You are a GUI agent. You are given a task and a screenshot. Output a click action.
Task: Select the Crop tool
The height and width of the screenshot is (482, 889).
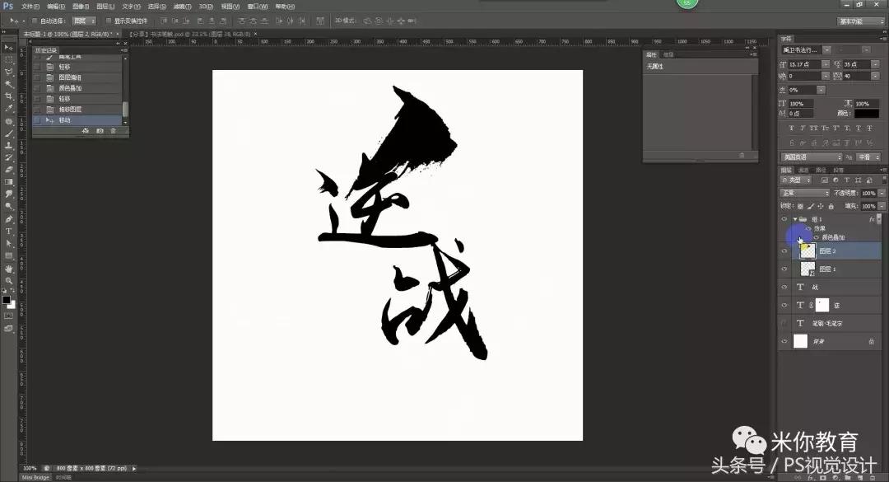pos(8,96)
